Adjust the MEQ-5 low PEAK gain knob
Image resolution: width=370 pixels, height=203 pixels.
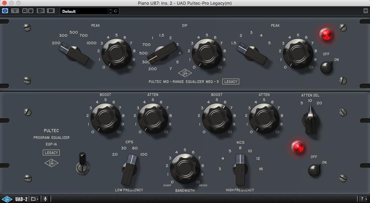point(116,54)
